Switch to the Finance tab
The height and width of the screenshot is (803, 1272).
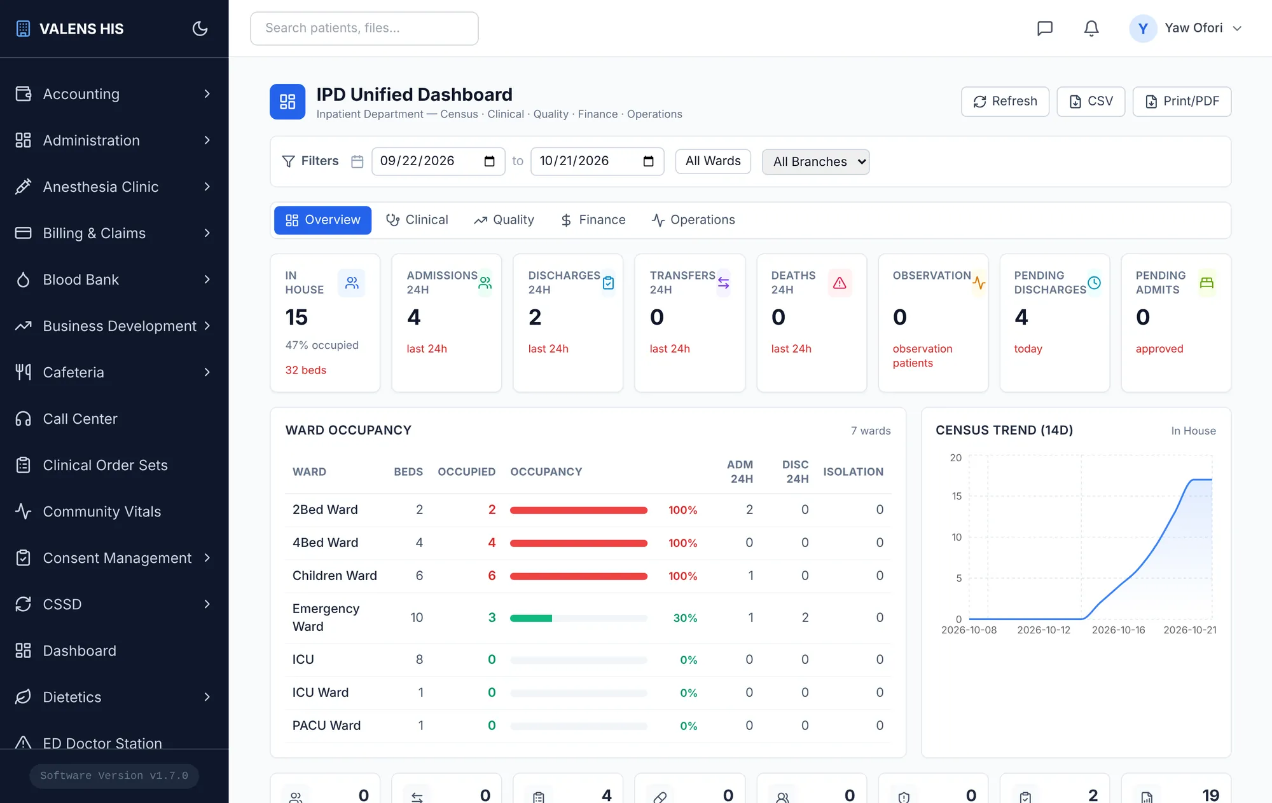(593, 220)
